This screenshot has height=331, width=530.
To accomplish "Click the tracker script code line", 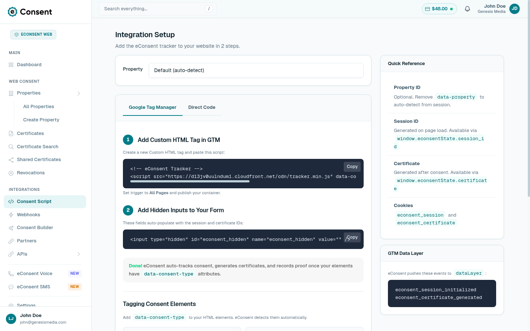I will tap(243, 177).
